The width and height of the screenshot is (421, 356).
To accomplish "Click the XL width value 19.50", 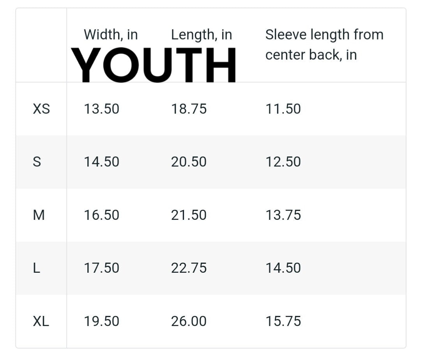I will (101, 321).
